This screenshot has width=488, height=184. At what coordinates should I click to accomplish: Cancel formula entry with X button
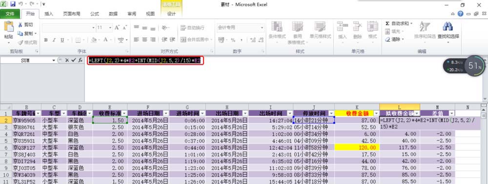[67, 61]
